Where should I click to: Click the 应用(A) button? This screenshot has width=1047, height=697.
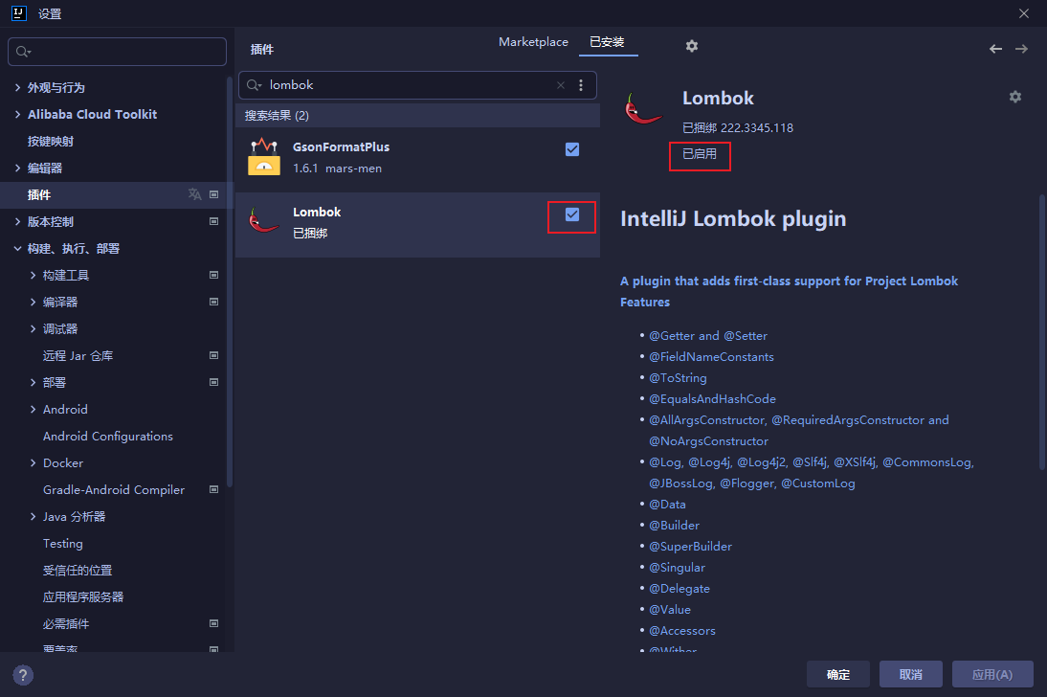point(992,674)
